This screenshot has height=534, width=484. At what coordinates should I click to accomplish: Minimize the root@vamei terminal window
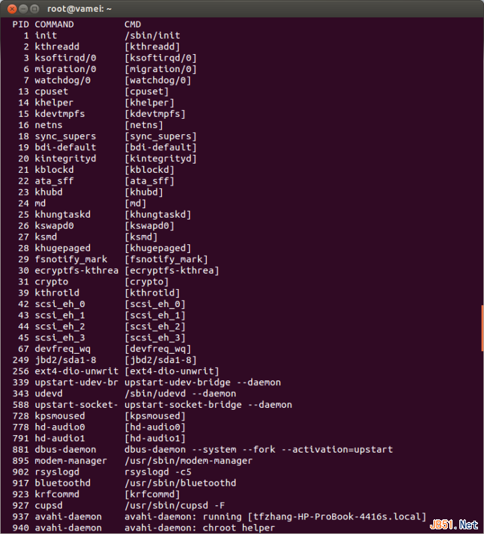click(x=22, y=9)
